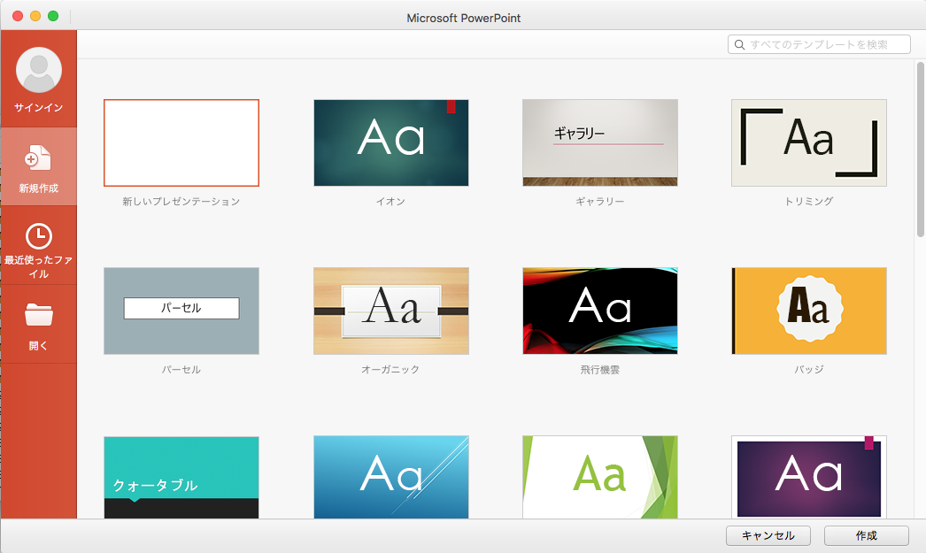The width and height of the screenshot is (926, 553).
Task: Click the バッジ template label
Action: pos(809,370)
